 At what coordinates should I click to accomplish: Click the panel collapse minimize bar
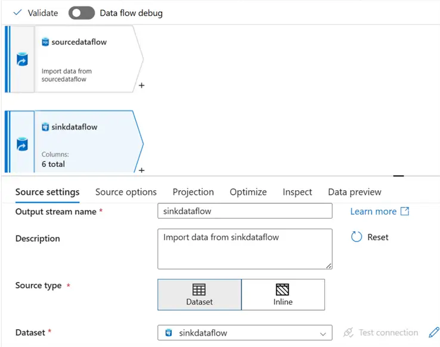pos(399,176)
